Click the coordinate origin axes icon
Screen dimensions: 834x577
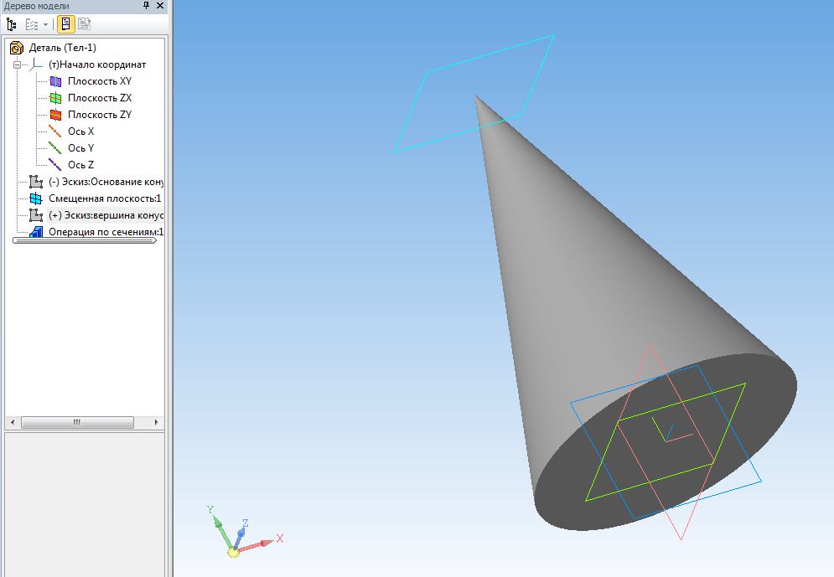(x=36, y=64)
